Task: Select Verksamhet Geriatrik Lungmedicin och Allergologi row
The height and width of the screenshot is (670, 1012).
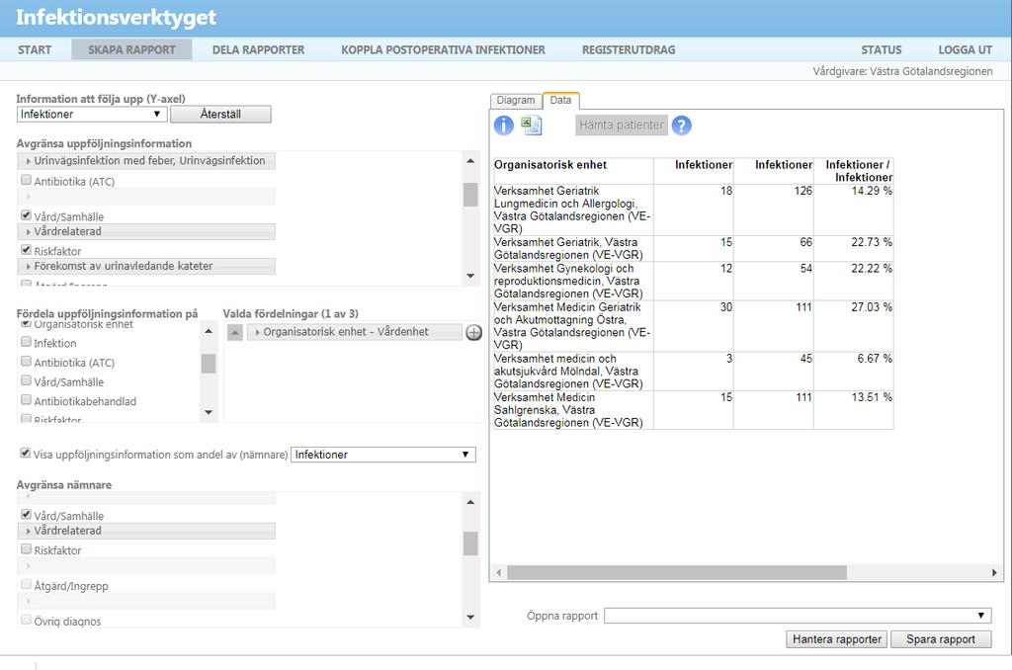Action: tap(693, 209)
